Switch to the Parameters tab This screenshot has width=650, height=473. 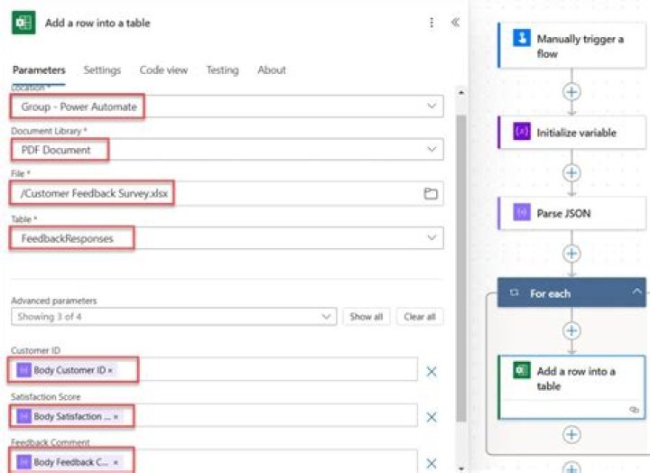coord(39,70)
